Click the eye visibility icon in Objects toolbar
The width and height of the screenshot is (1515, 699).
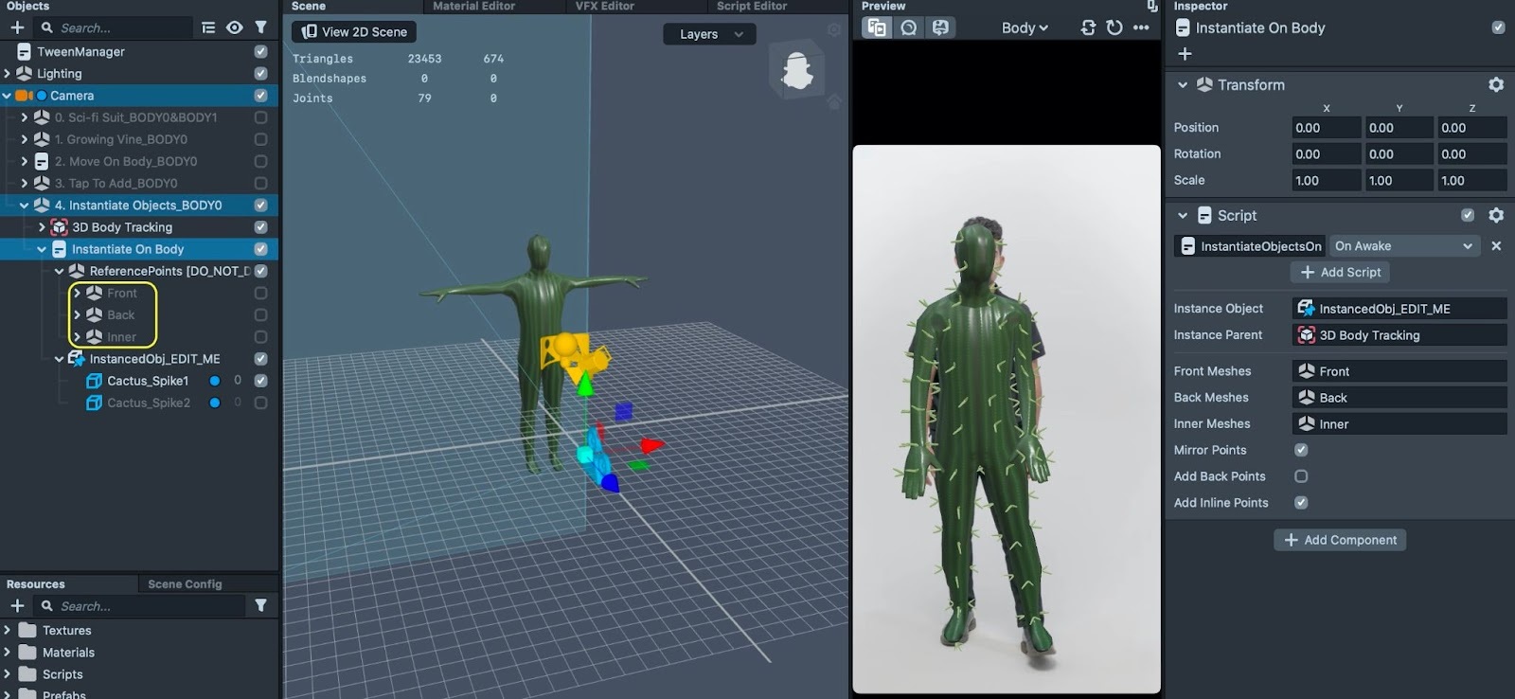[x=234, y=27]
